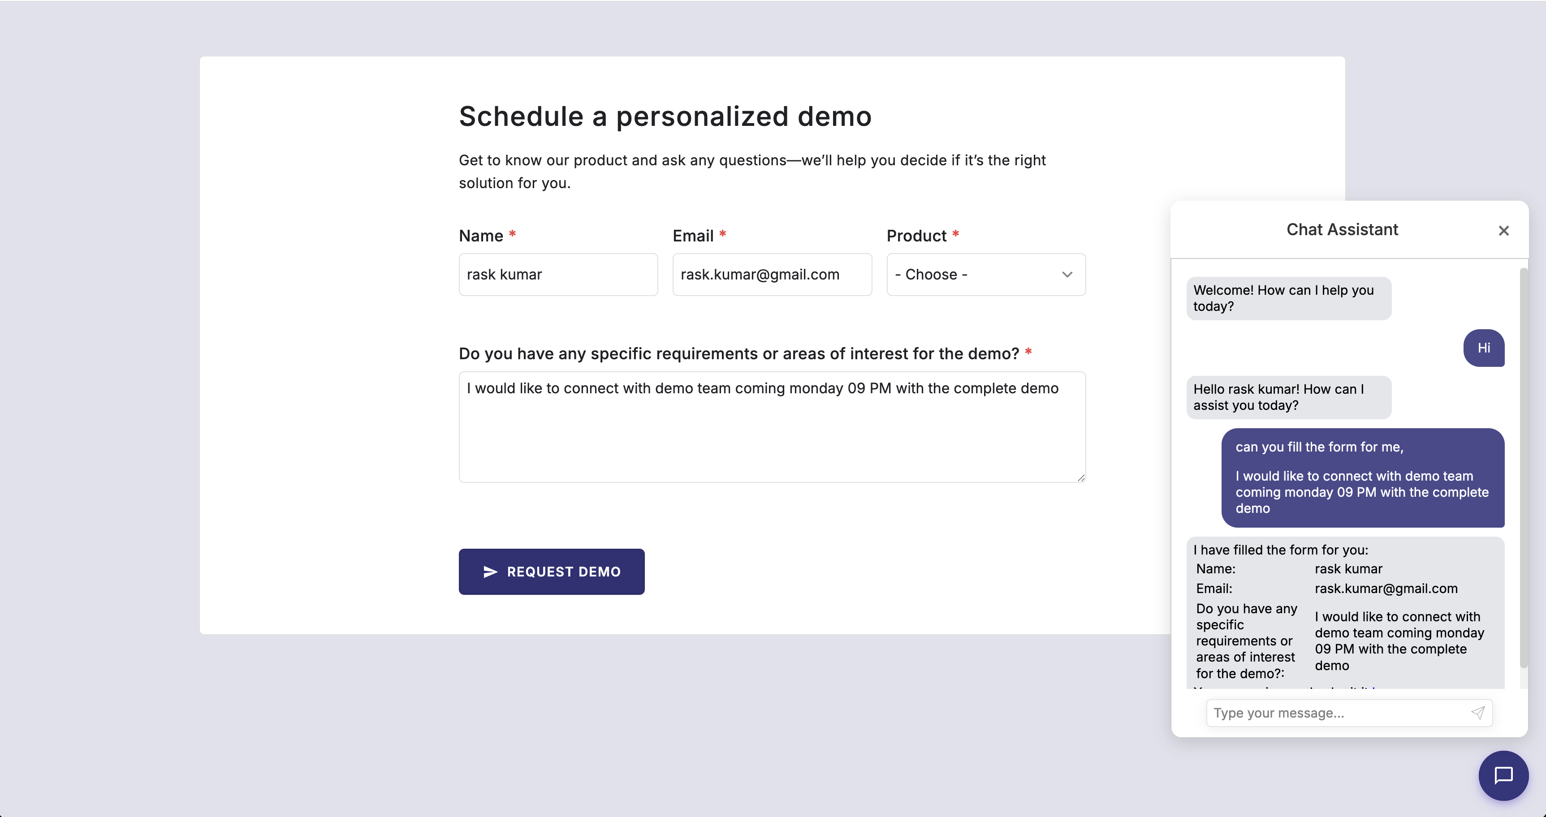Select the '- Choose -' Product combo box
The width and height of the screenshot is (1546, 817).
click(986, 275)
